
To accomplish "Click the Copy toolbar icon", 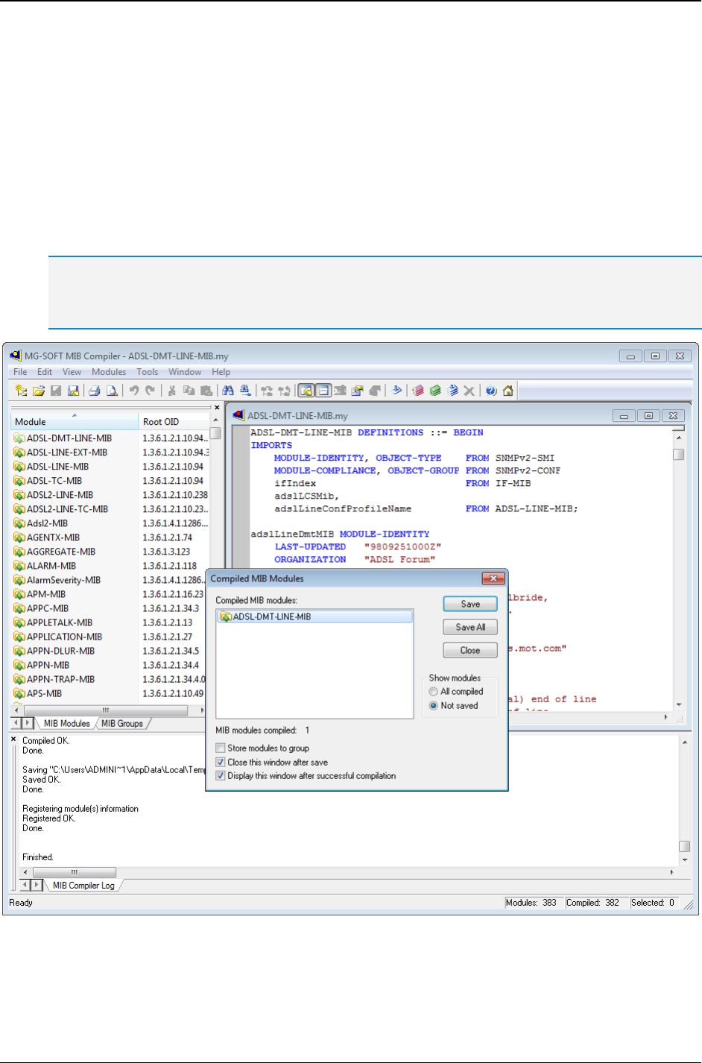I will pos(189,391).
